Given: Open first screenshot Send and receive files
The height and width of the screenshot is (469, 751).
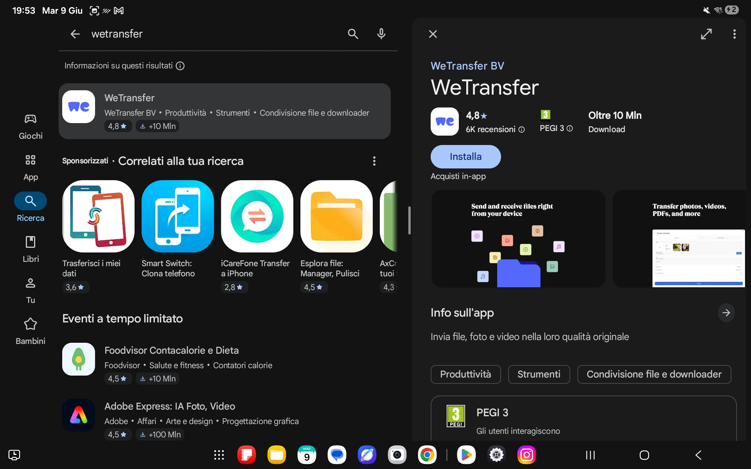Looking at the screenshot, I should (519, 239).
